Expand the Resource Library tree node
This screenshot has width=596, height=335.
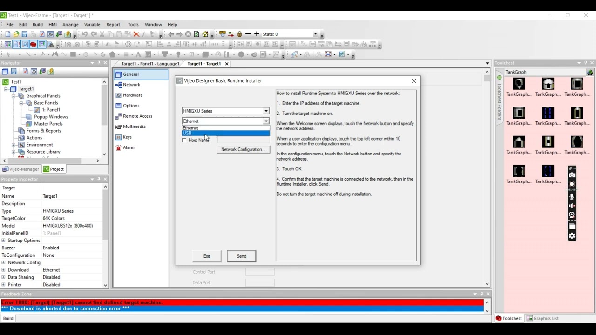(x=14, y=152)
